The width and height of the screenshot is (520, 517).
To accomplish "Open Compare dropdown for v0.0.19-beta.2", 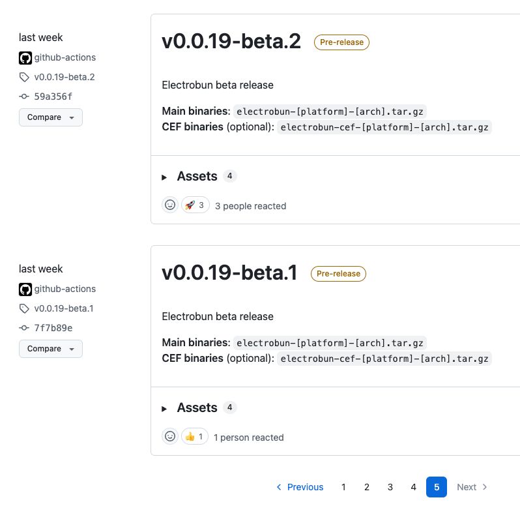I will [x=51, y=117].
